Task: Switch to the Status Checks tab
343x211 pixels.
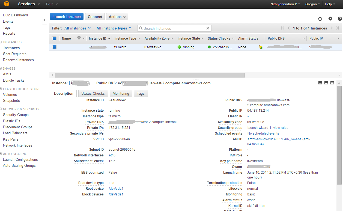Action: pos(93,93)
